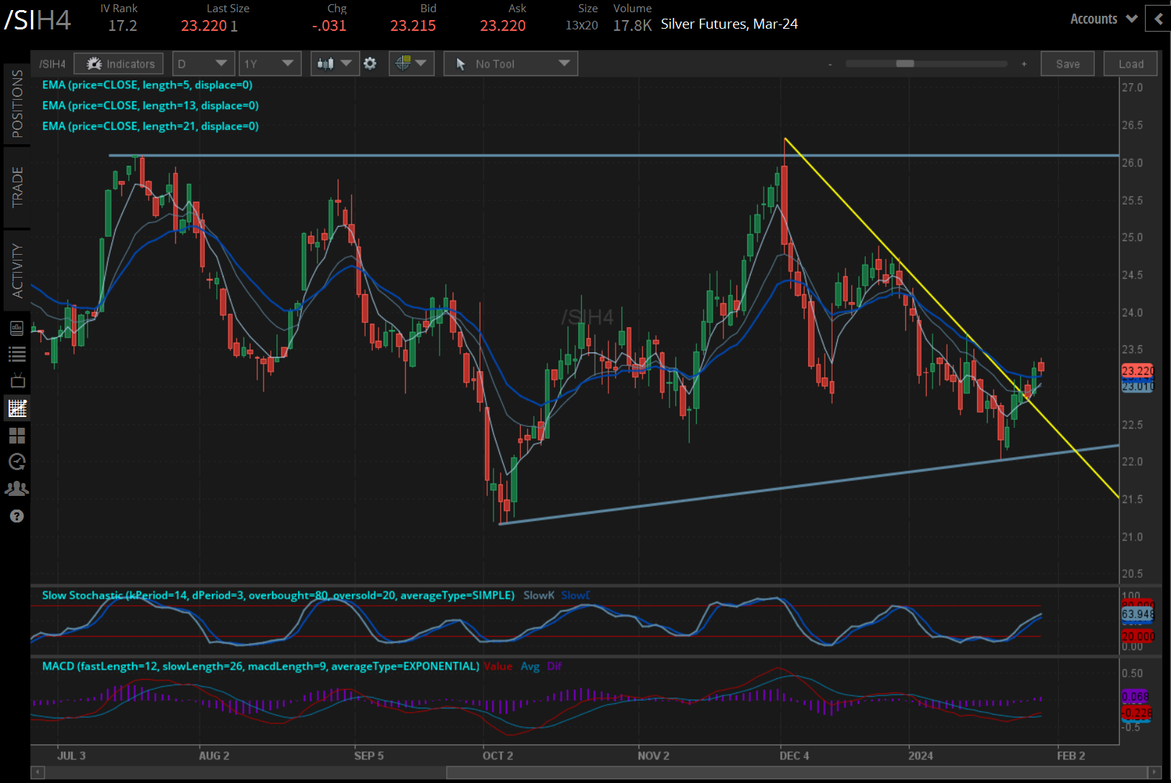
Task: Toggle the Avg plot in MACD study
Action: pyautogui.click(x=530, y=666)
